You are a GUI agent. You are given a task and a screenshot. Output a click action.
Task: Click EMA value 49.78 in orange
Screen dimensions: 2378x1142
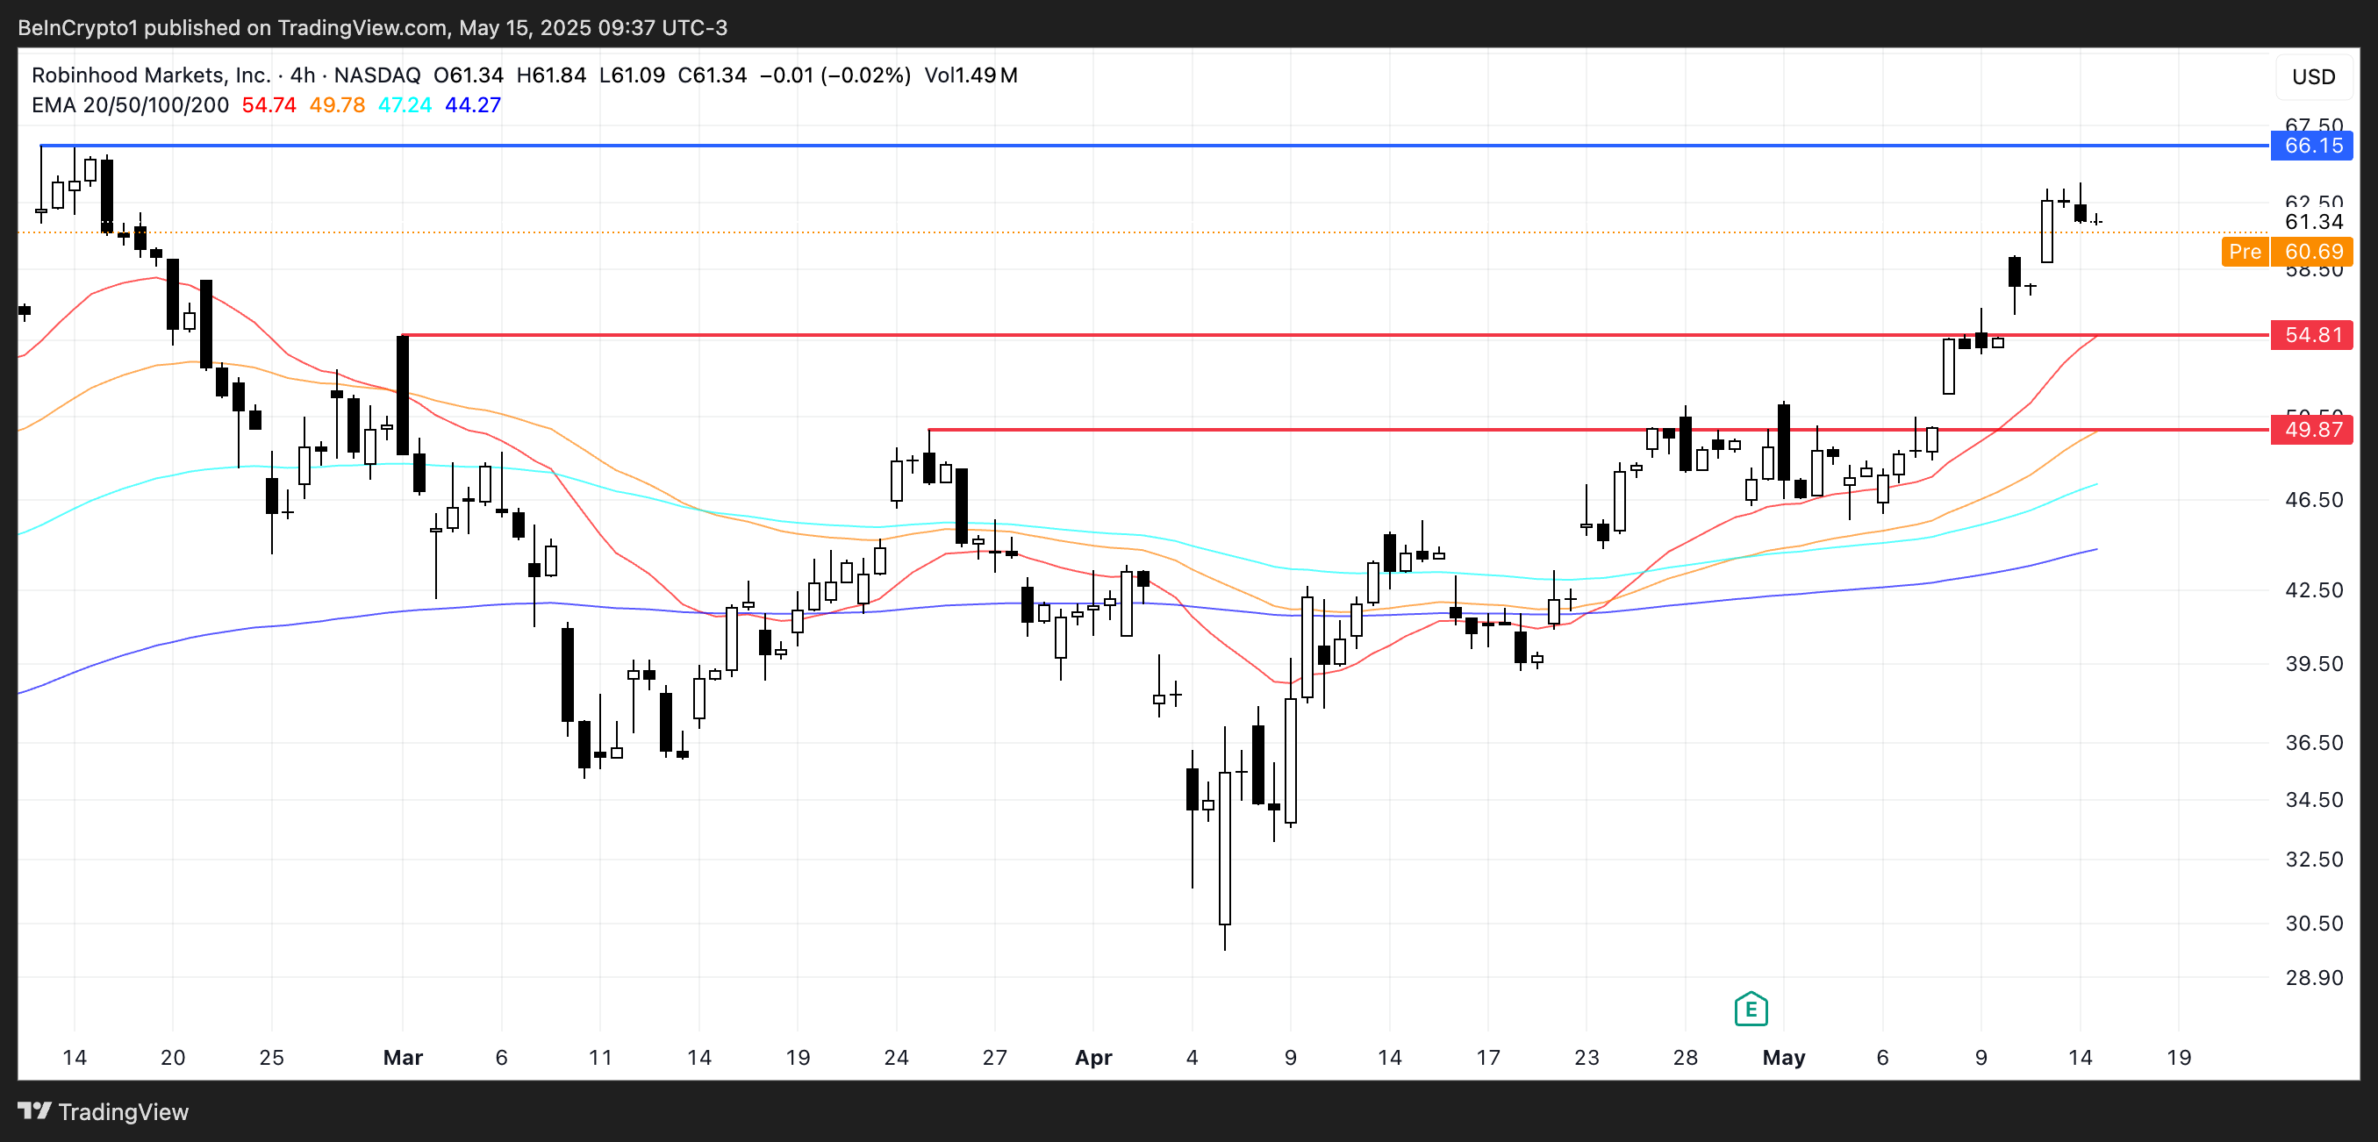pyautogui.click(x=337, y=105)
